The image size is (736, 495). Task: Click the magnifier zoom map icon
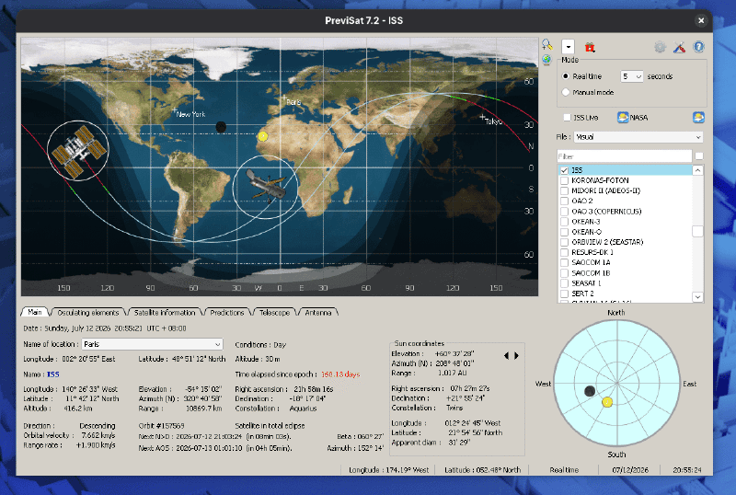[546, 44]
